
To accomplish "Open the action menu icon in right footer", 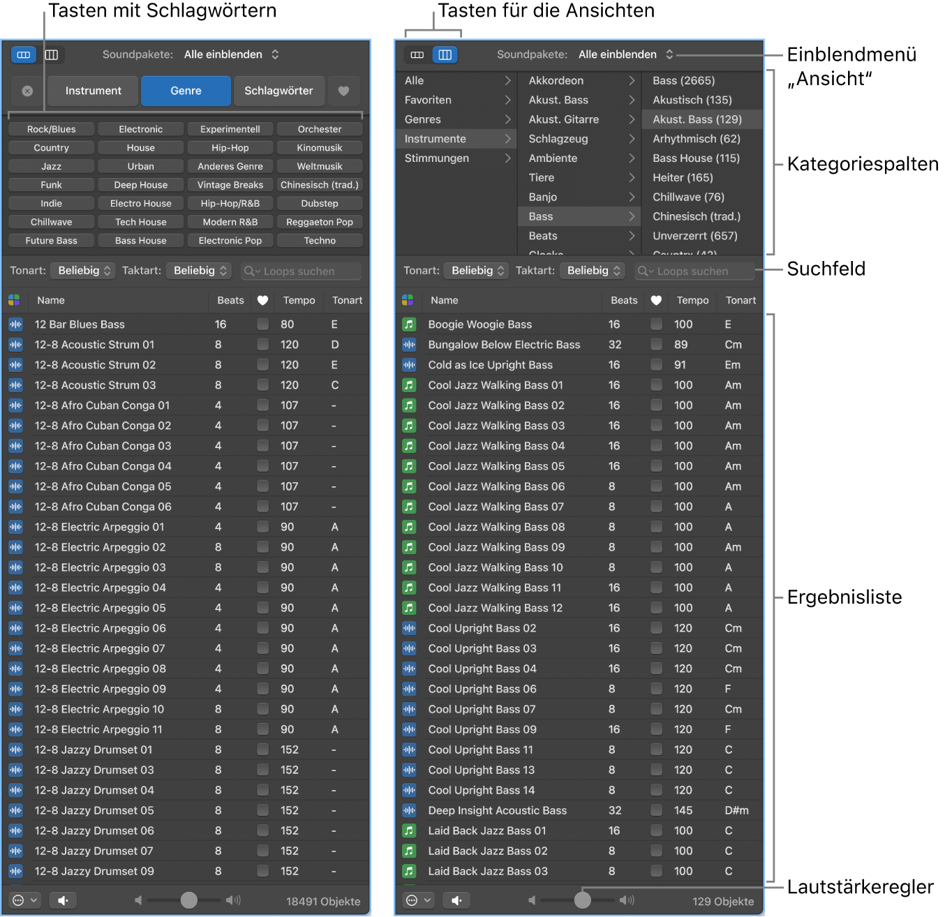I will click(419, 900).
